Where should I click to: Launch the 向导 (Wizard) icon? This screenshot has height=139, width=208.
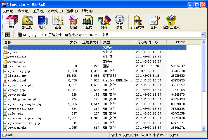coord(104,22)
